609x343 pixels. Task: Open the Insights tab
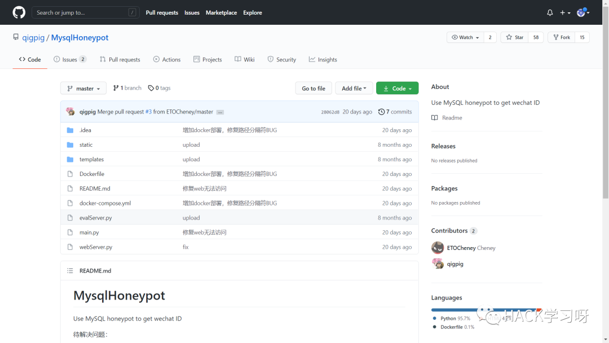point(323,59)
